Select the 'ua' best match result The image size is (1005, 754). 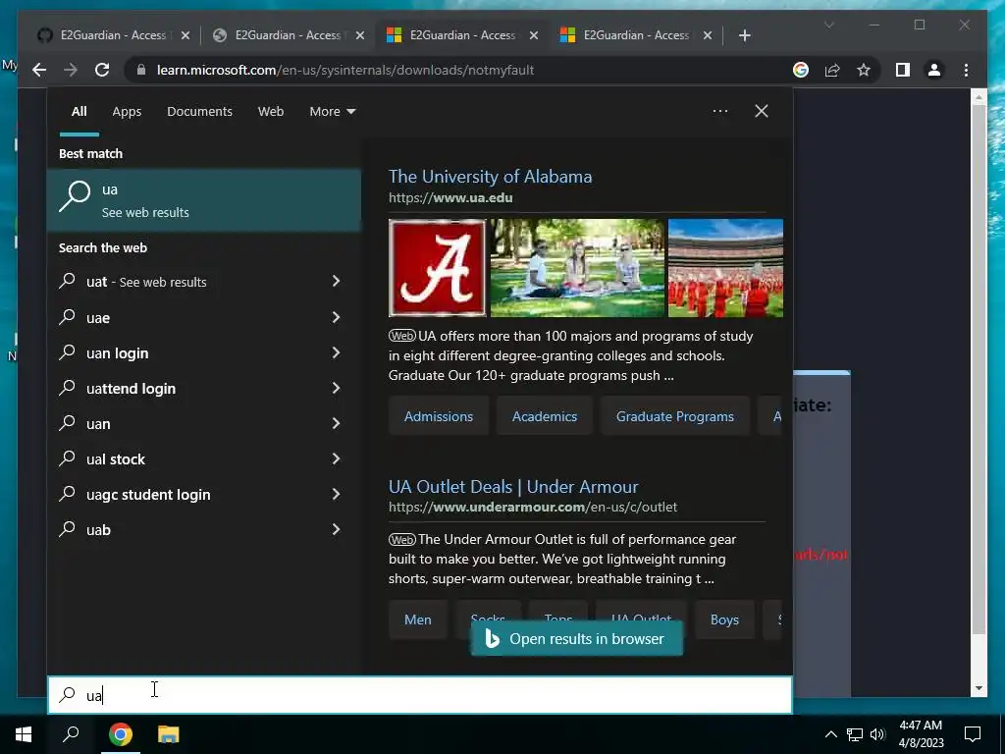point(204,200)
